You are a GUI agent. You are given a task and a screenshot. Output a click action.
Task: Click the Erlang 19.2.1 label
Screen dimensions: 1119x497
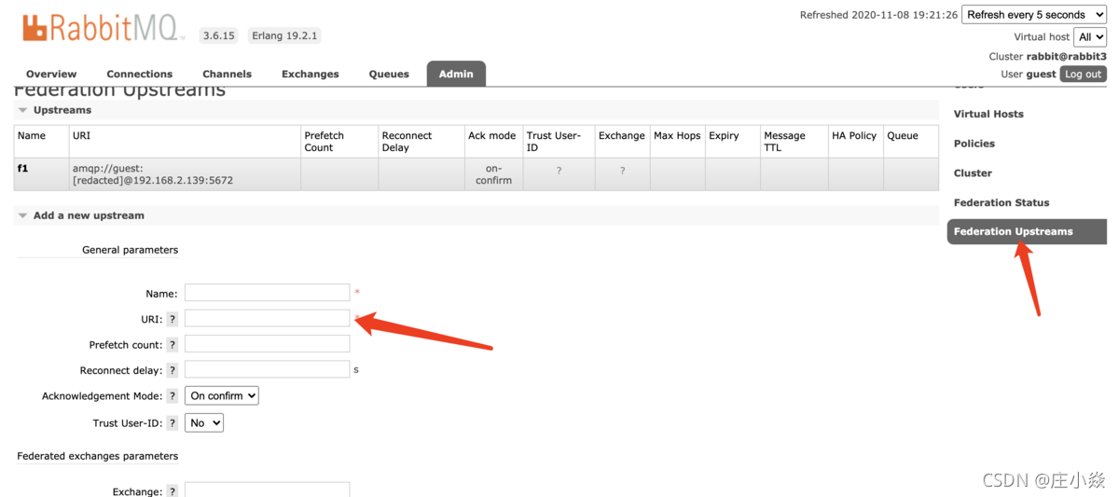tap(284, 35)
